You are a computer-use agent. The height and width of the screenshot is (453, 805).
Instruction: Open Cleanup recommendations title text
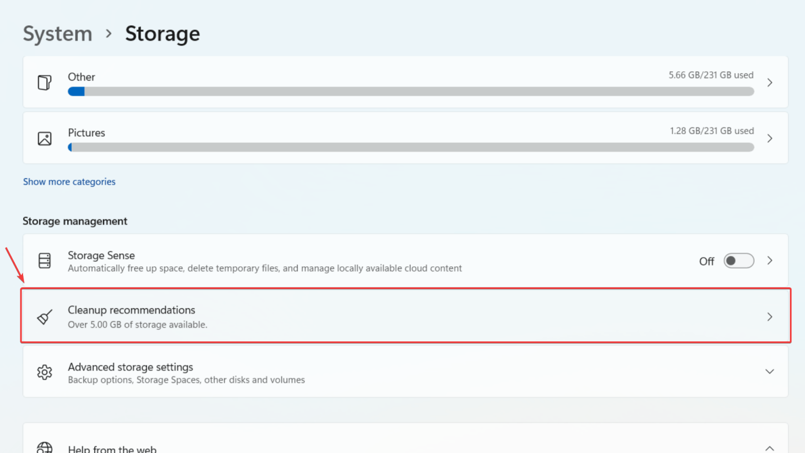point(132,310)
